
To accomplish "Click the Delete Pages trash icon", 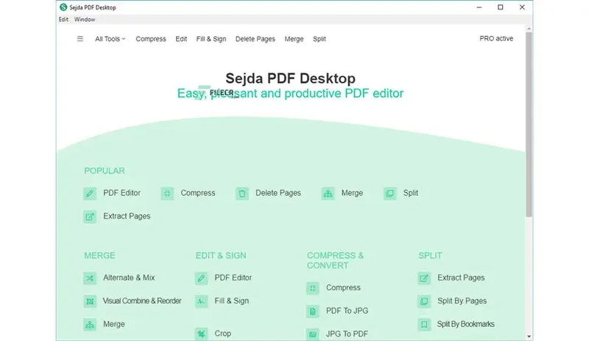I will click(x=242, y=193).
